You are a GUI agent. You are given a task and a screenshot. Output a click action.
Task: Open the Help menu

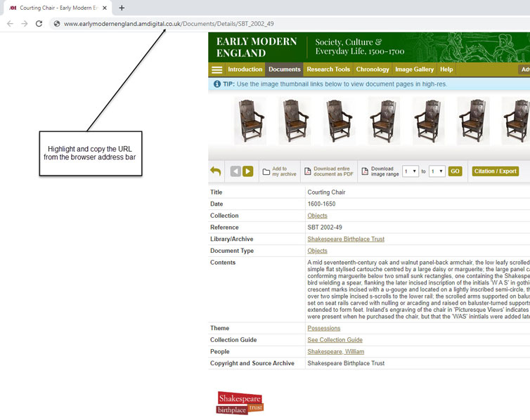[446, 70]
